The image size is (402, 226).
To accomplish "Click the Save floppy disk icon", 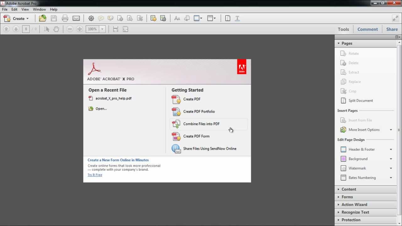I will 54,18.
